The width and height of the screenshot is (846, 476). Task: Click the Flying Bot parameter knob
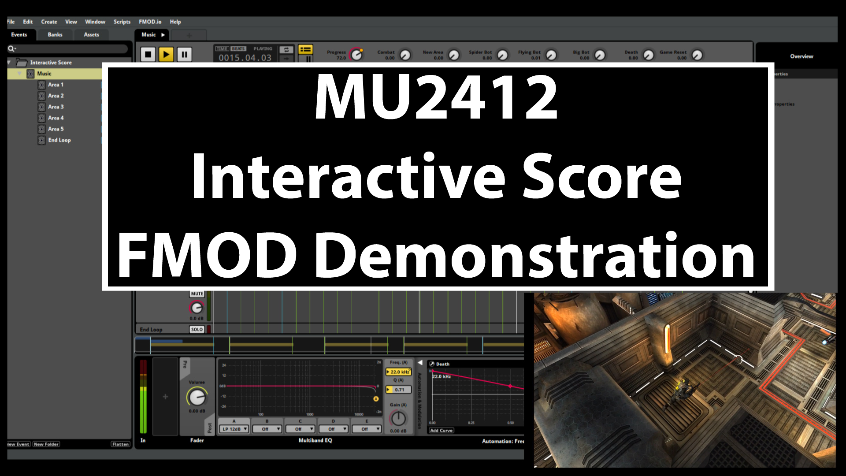[551, 55]
